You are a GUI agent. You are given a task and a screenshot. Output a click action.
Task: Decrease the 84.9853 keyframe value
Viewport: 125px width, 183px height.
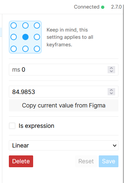[x=111, y=93]
